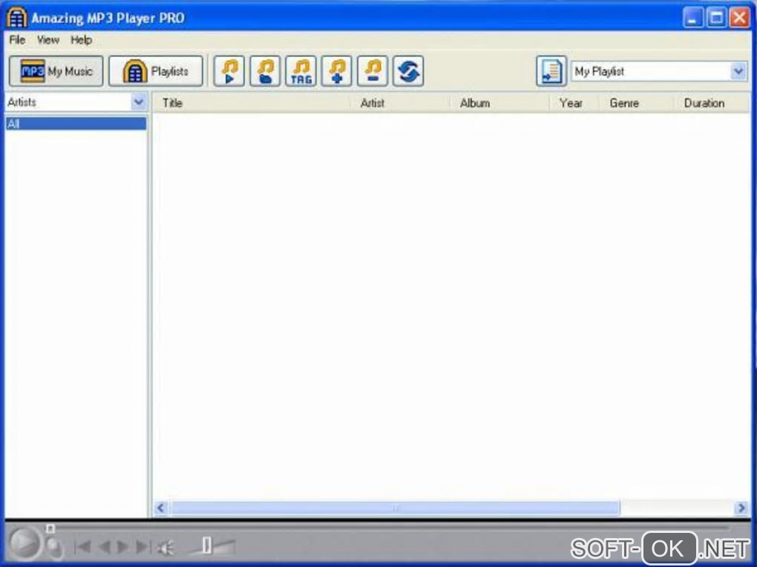The image size is (757, 567).
Task: Close the Amazing MP3 Player window
Action: [739, 18]
